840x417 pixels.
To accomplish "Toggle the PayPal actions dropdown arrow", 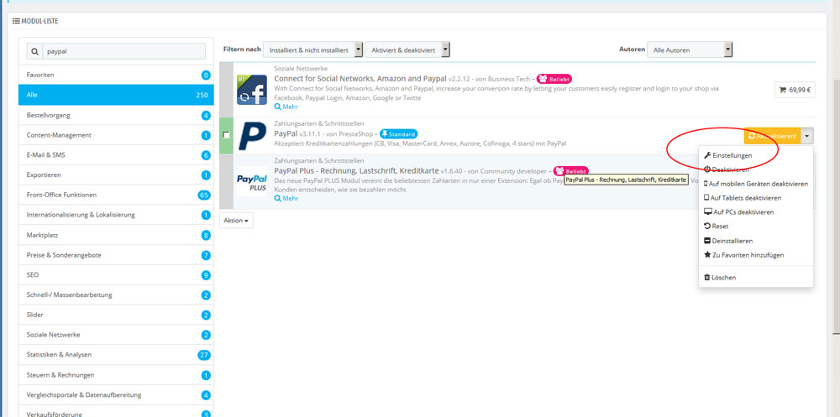I will coord(807,136).
